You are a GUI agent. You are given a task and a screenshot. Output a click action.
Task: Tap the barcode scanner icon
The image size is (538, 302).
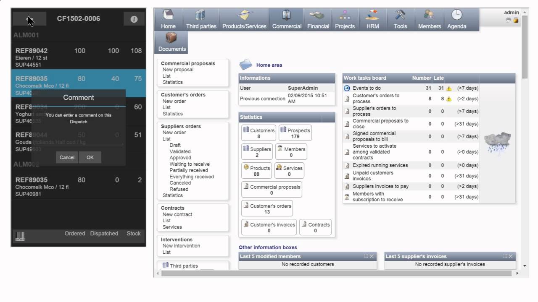(x=20, y=236)
